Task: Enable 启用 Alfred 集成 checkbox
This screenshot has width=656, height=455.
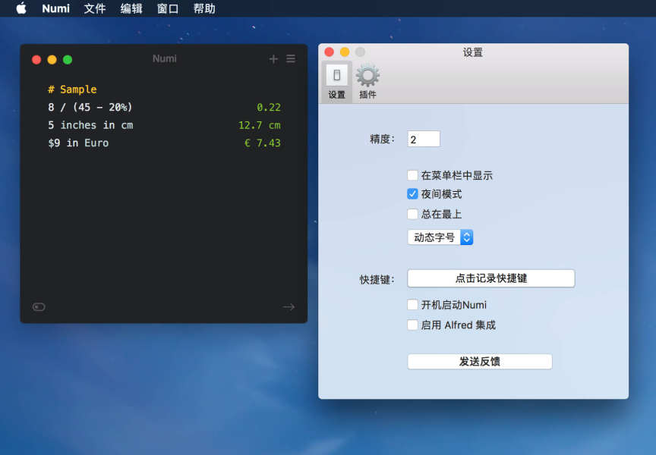Action: [412, 325]
